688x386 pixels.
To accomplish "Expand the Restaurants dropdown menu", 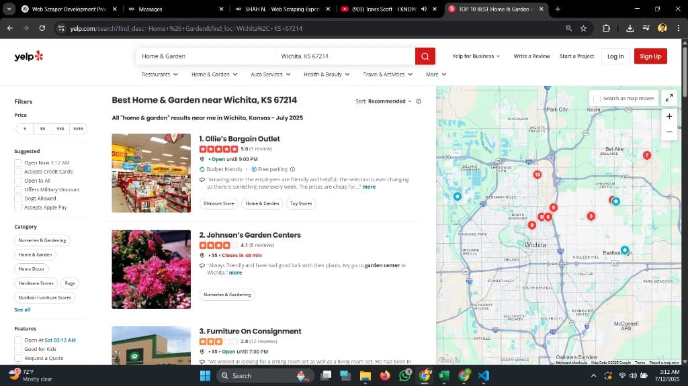I will (160, 75).
